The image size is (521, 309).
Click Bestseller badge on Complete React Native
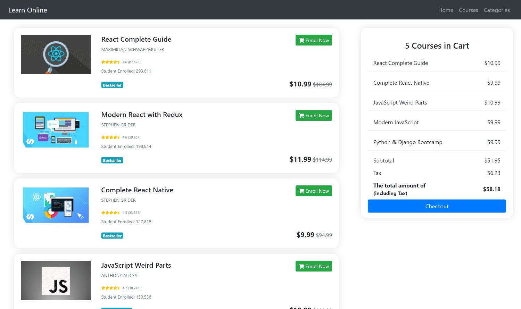coord(112,236)
